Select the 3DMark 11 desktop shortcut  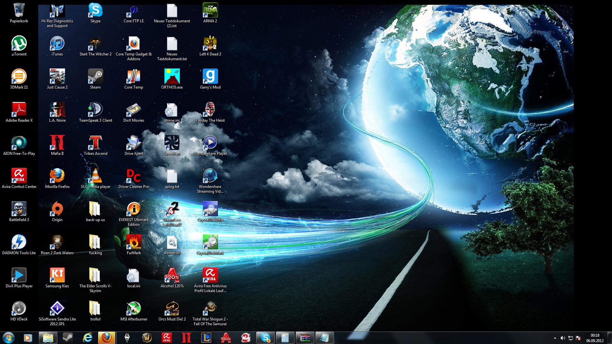pyautogui.click(x=19, y=79)
